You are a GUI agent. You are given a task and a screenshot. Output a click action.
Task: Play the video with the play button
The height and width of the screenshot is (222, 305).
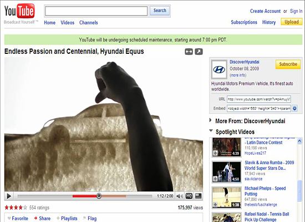[9, 196]
